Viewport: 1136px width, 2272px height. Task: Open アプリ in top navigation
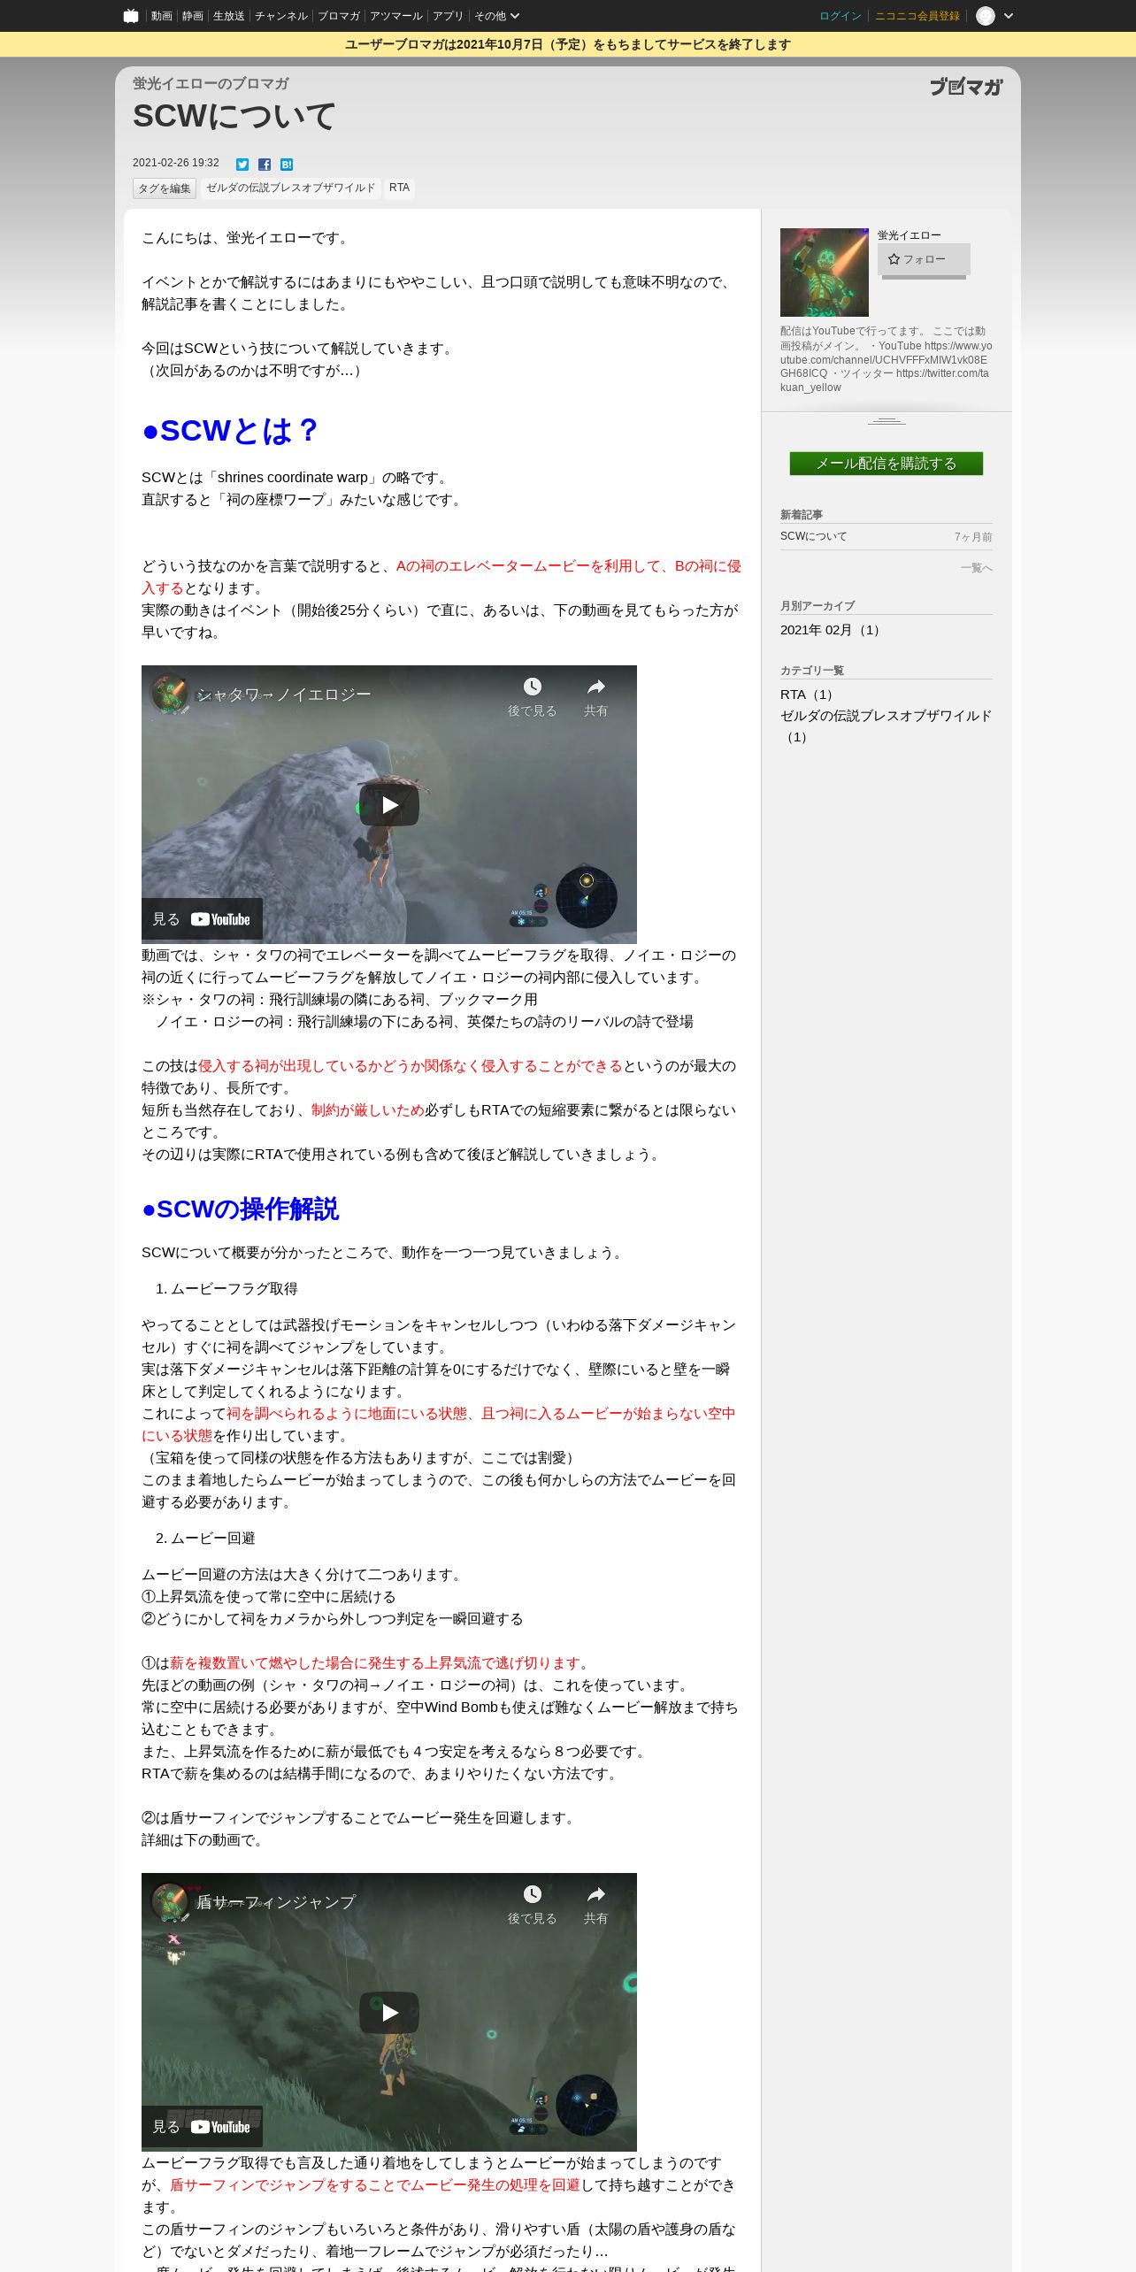[x=448, y=16]
